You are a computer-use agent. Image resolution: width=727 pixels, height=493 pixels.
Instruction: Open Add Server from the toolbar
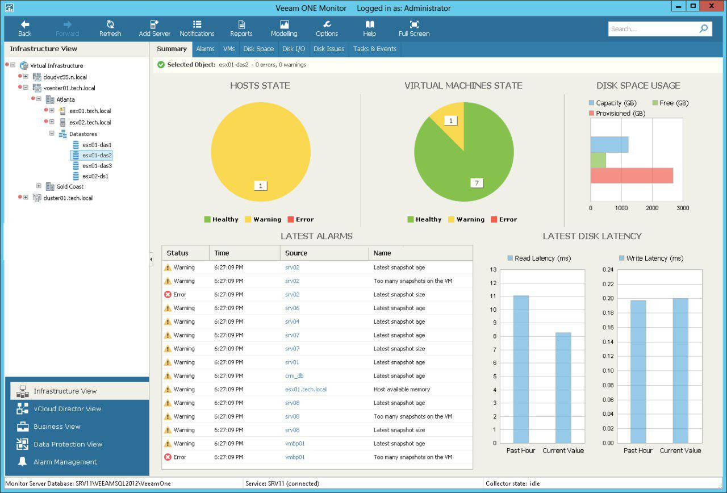pos(154,24)
